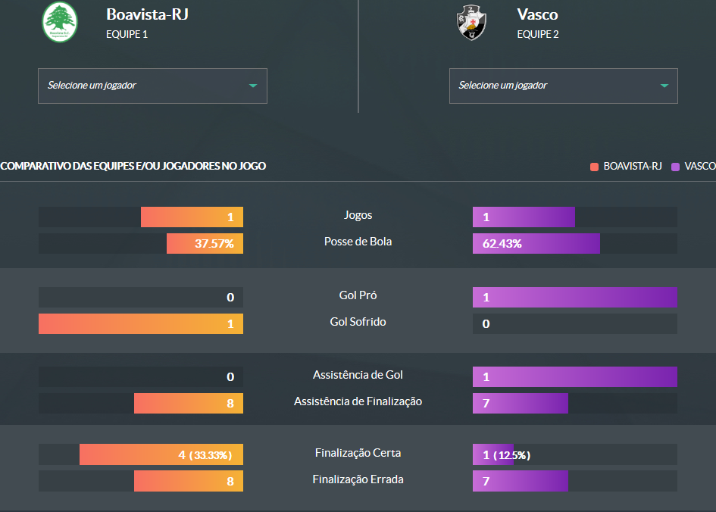Click the Vasco team name heading

point(537,14)
